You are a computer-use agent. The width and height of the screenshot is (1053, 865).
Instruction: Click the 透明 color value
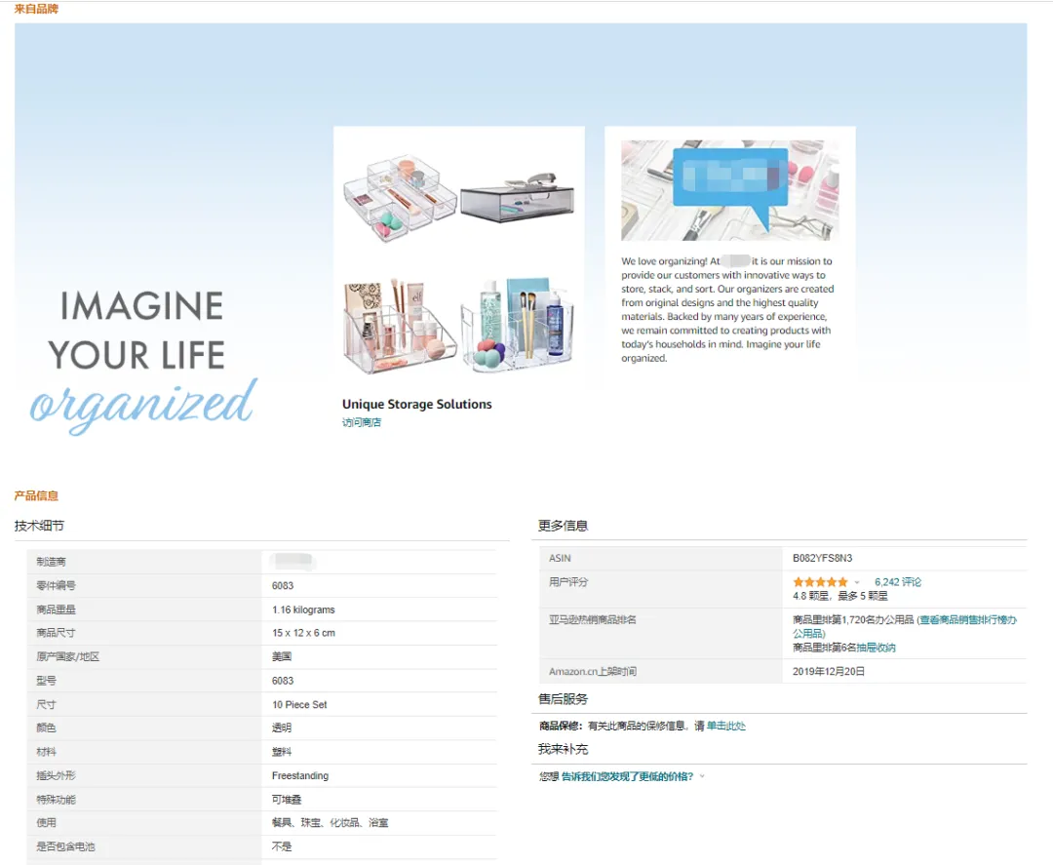pyautogui.click(x=282, y=728)
